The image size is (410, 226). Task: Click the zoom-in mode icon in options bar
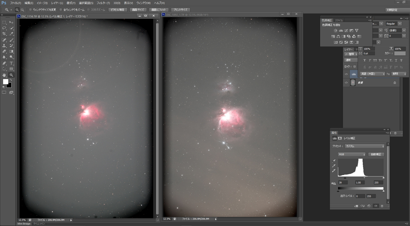[17, 10]
